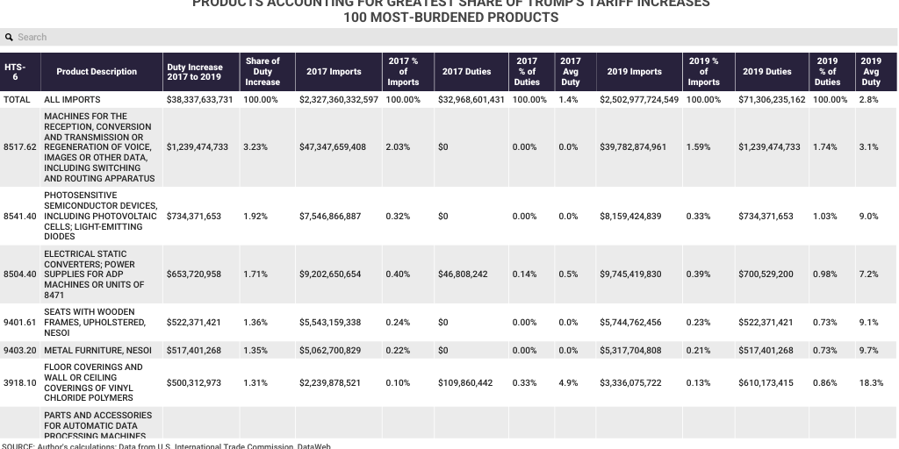Type in the Search input field
Screen dimensions: 899x449
(x=439, y=37)
